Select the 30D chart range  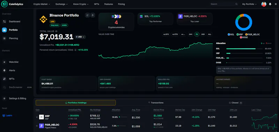tap(203, 34)
